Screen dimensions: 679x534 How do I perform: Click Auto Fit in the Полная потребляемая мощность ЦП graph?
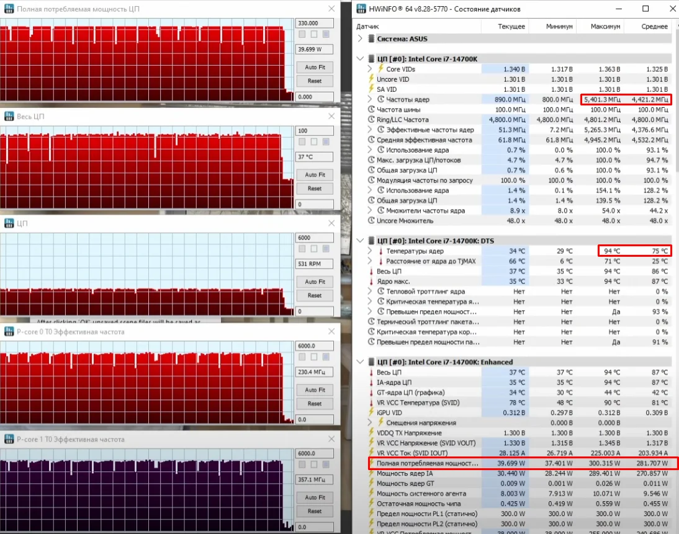coord(315,67)
